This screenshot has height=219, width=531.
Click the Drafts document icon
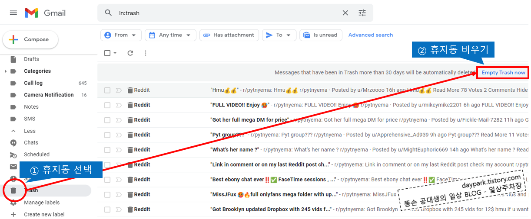click(x=13, y=59)
